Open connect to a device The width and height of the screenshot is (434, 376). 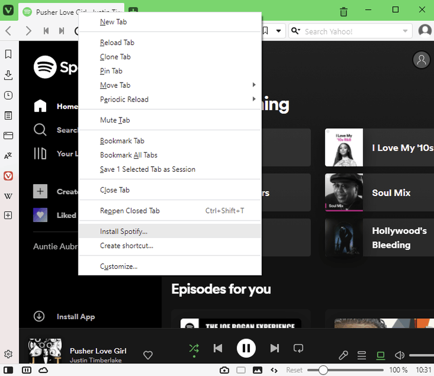(381, 355)
